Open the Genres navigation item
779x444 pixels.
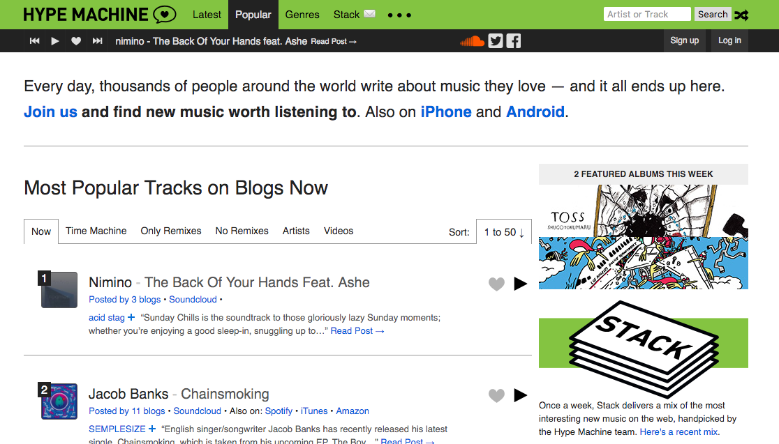[x=302, y=15]
